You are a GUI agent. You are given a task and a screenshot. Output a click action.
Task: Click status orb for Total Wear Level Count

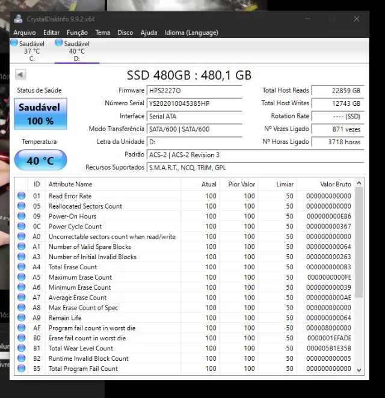(x=21, y=348)
